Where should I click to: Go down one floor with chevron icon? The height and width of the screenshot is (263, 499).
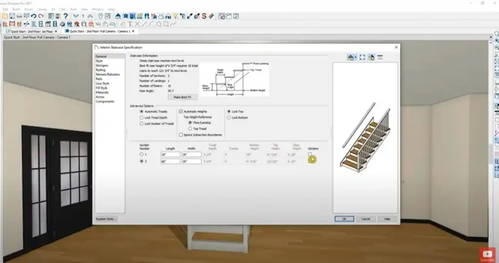[76, 16]
